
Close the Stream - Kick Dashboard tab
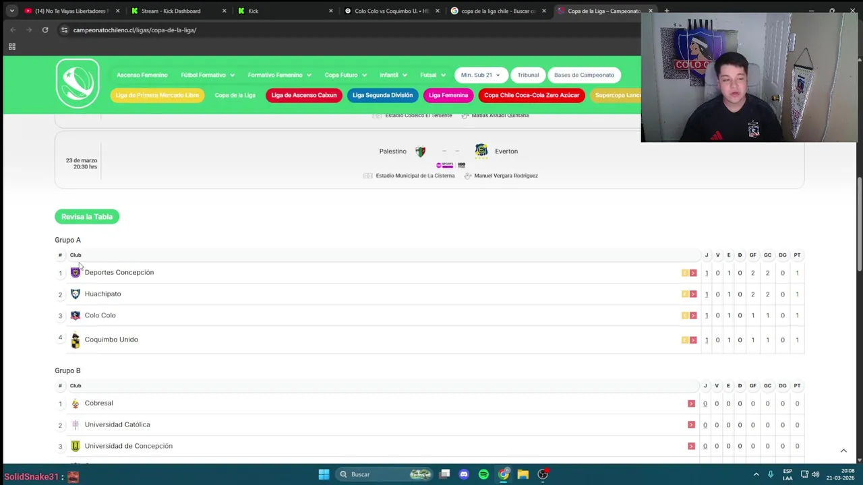[x=225, y=11]
